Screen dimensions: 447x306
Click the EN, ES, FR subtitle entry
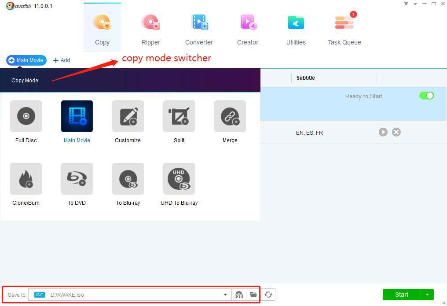(x=309, y=133)
